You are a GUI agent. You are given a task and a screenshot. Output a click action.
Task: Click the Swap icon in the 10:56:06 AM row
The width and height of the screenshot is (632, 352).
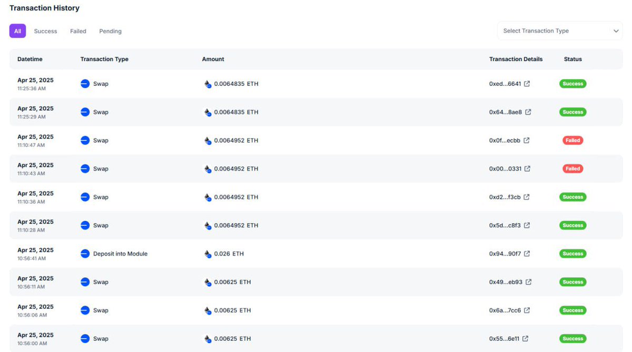[x=85, y=310]
